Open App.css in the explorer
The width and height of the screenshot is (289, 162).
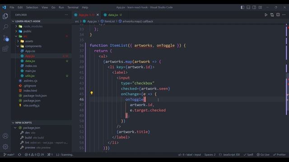click(x=41, y=51)
